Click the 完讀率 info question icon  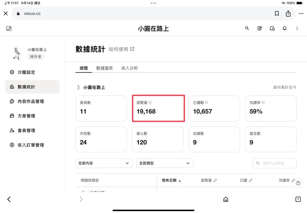[263, 102]
